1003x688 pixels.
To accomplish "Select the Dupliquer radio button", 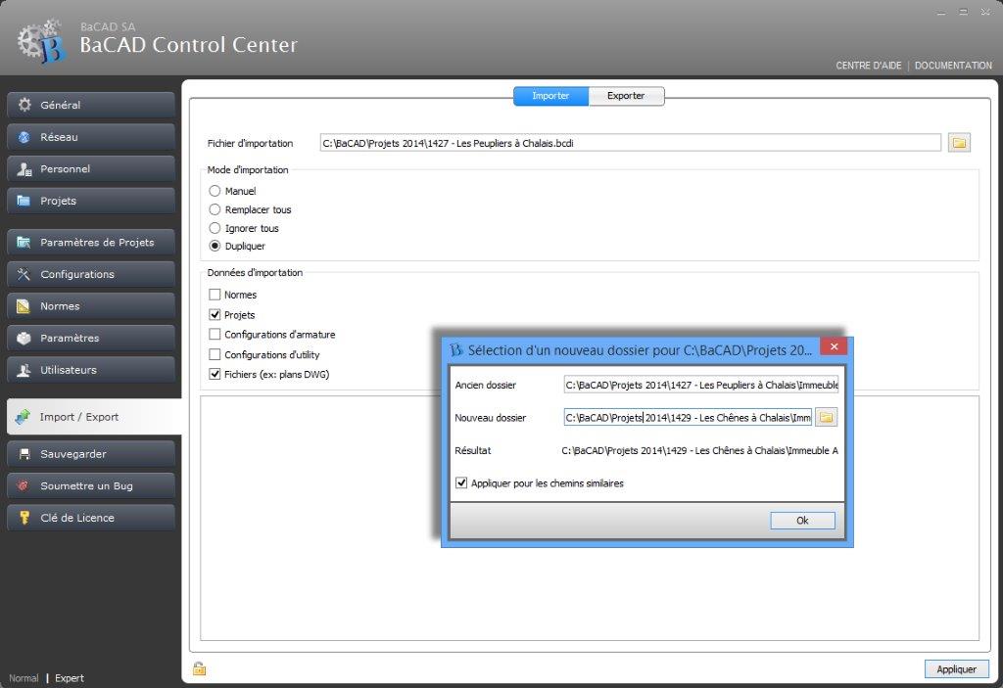I will 215,247.
